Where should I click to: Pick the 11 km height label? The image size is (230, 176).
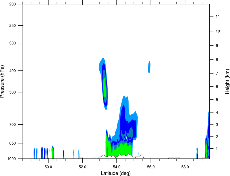click(x=218, y=16)
